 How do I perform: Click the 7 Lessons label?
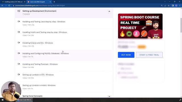click(x=26, y=14)
